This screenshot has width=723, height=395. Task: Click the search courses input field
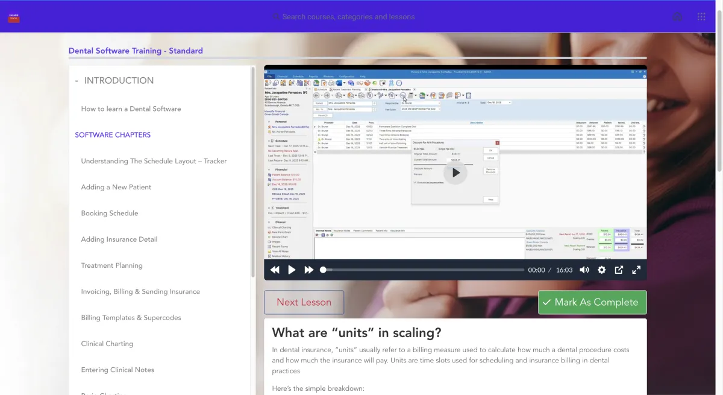coord(348,17)
